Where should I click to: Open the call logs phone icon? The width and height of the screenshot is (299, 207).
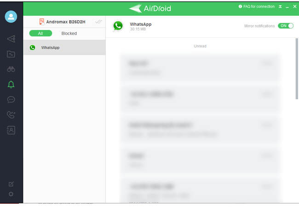(x=11, y=115)
